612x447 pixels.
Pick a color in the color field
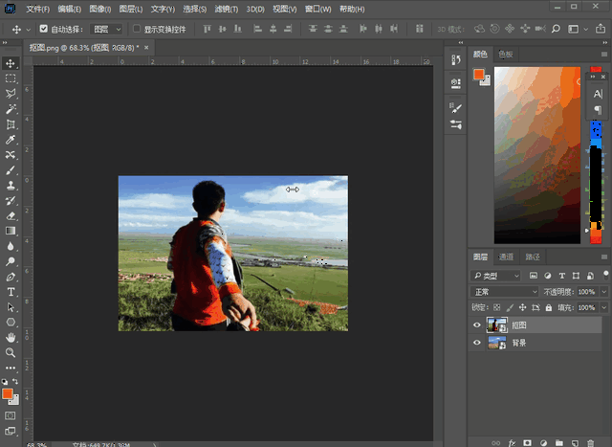[x=537, y=155]
